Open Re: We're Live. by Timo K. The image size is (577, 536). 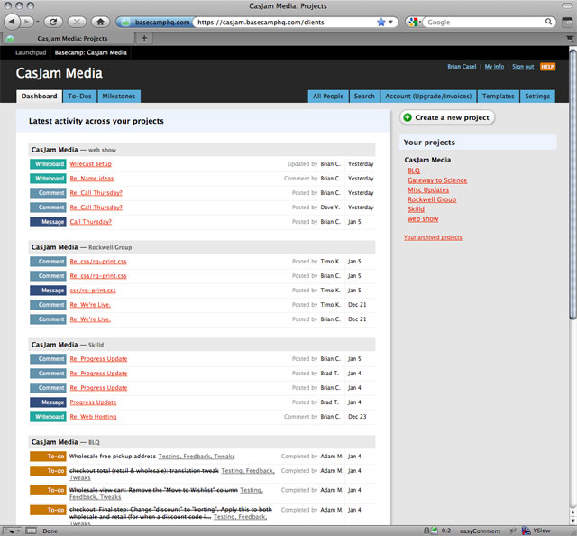[90, 305]
